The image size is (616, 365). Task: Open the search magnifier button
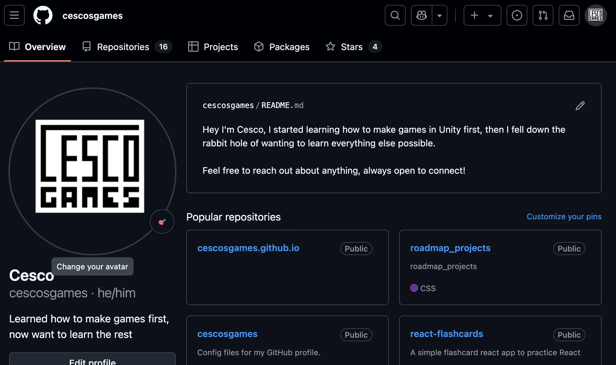coord(395,15)
